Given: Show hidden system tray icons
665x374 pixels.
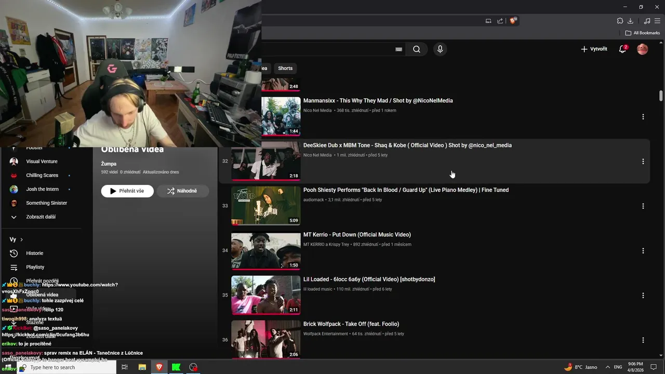Looking at the screenshot, I should (608, 367).
